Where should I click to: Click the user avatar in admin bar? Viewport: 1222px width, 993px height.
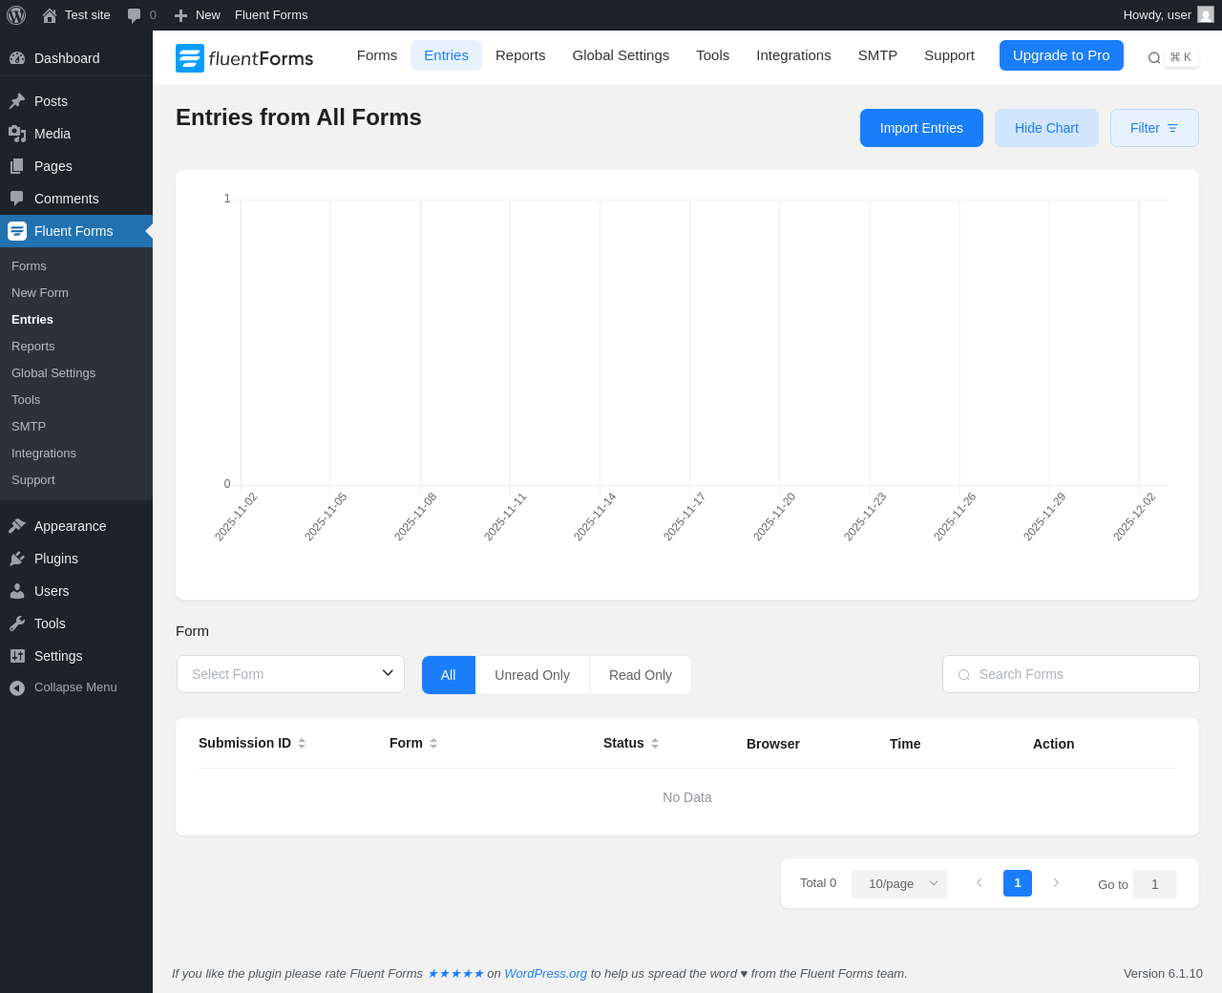tap(1206, 15)
